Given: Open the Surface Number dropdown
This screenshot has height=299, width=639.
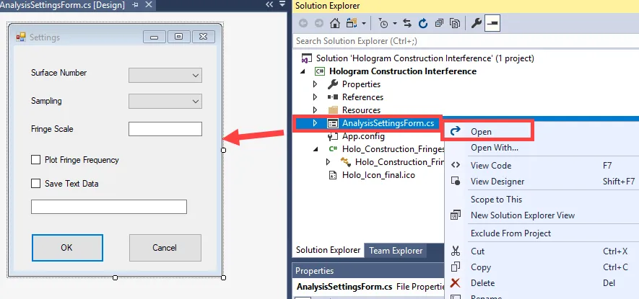Looking at the screenshot, I should click(165, 75).
